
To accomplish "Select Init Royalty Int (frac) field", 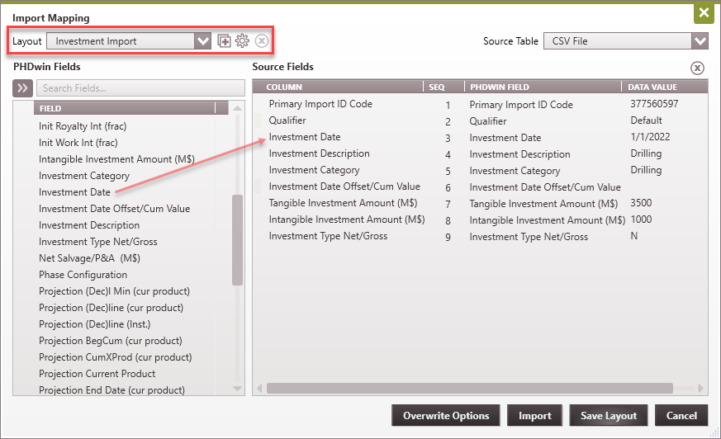I will pyautogui.click(x=83, y=125).
